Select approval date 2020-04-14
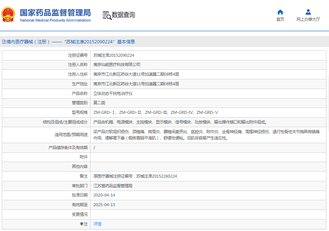 click(104, 195)
